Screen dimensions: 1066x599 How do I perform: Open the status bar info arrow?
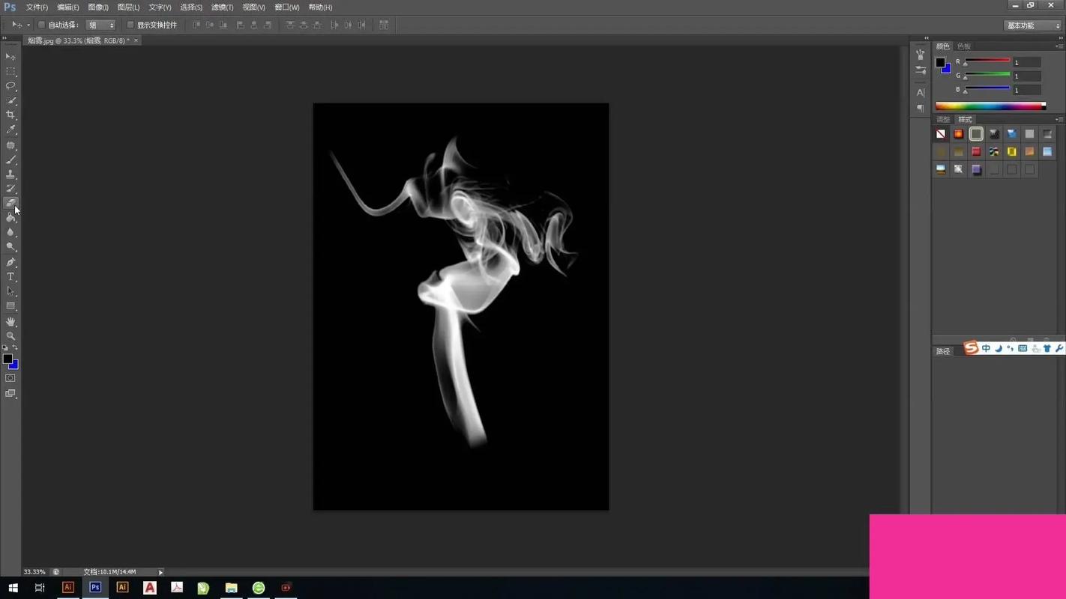[x=160, y=572]
